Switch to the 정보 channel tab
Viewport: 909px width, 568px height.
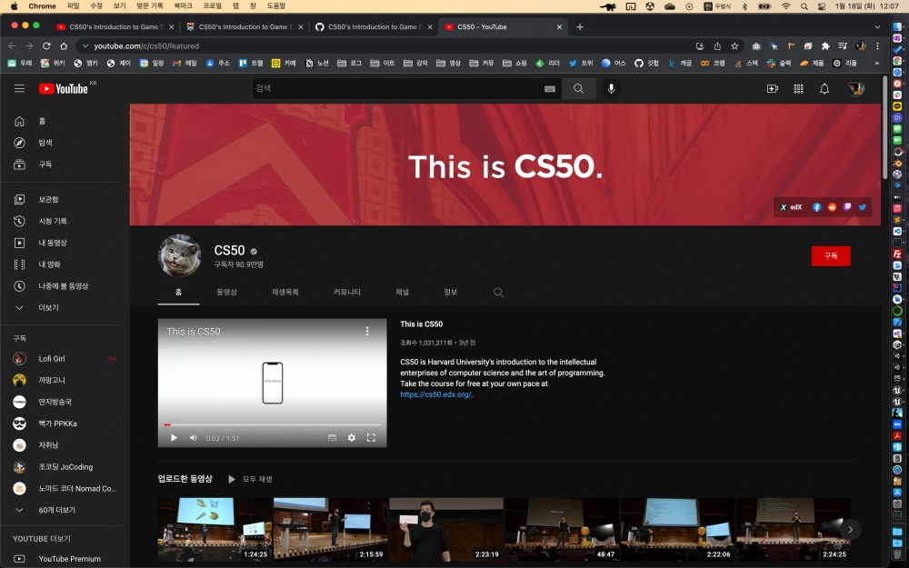click(x=451, y=292)
